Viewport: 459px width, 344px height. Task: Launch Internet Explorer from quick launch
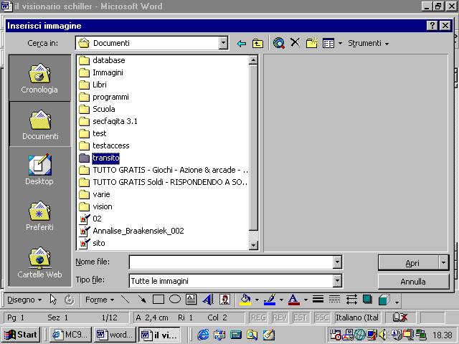(x=203, y=335)
